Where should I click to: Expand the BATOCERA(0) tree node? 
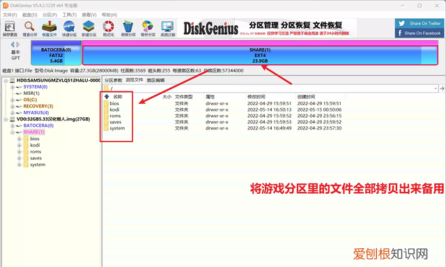[13, 125]
